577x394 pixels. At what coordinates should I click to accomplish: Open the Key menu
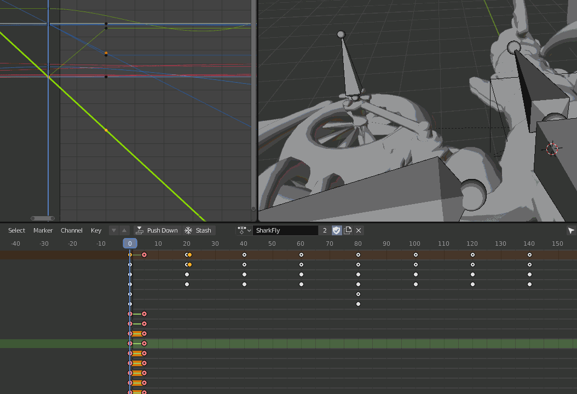pos(96,230)
